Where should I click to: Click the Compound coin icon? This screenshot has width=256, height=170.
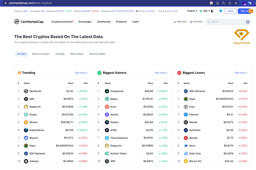coord(107,91)
